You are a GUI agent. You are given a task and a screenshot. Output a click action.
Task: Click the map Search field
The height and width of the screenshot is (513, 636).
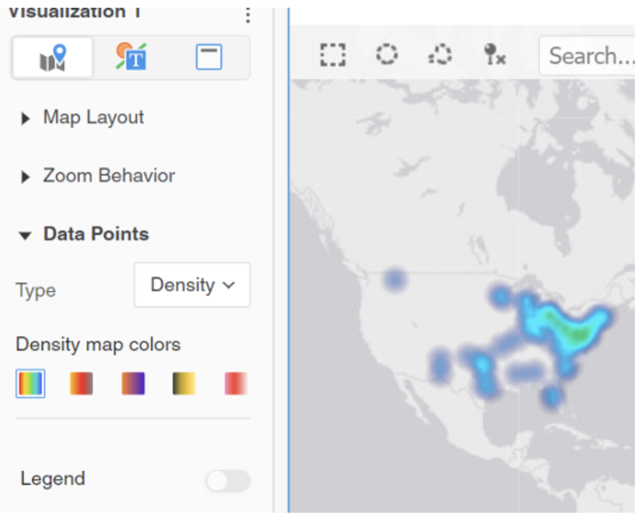click(x=596, y=55)
